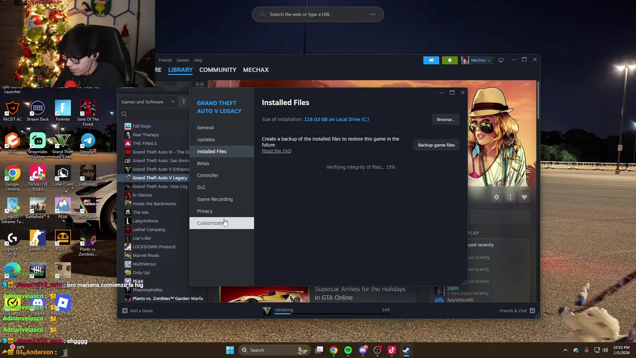Screen dimensions: 636x358
Task: Open Stream Deck desktop shortcut
Action: pyautogui.click(x=38, y=111)
